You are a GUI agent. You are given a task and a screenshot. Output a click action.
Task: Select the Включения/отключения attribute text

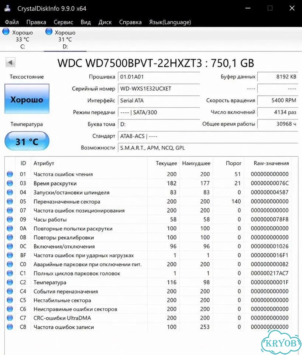(64, 247)
